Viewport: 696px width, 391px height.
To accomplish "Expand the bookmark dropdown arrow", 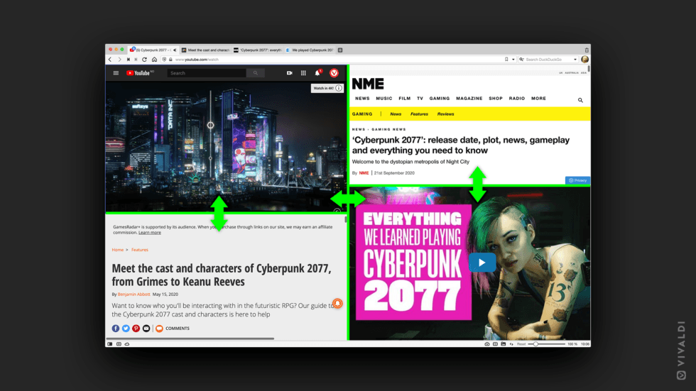I will tap(513, 60).
